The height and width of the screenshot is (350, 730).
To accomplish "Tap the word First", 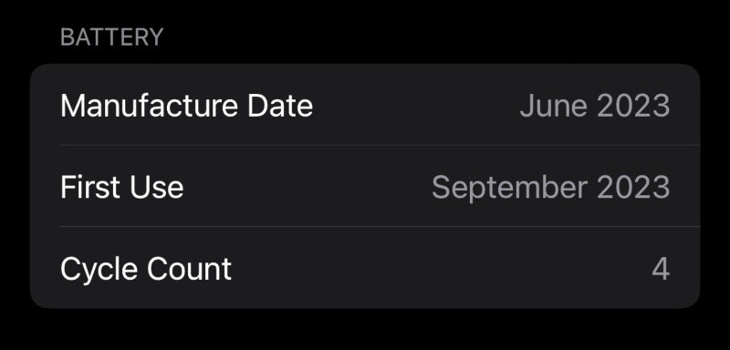I will [90, 188].
